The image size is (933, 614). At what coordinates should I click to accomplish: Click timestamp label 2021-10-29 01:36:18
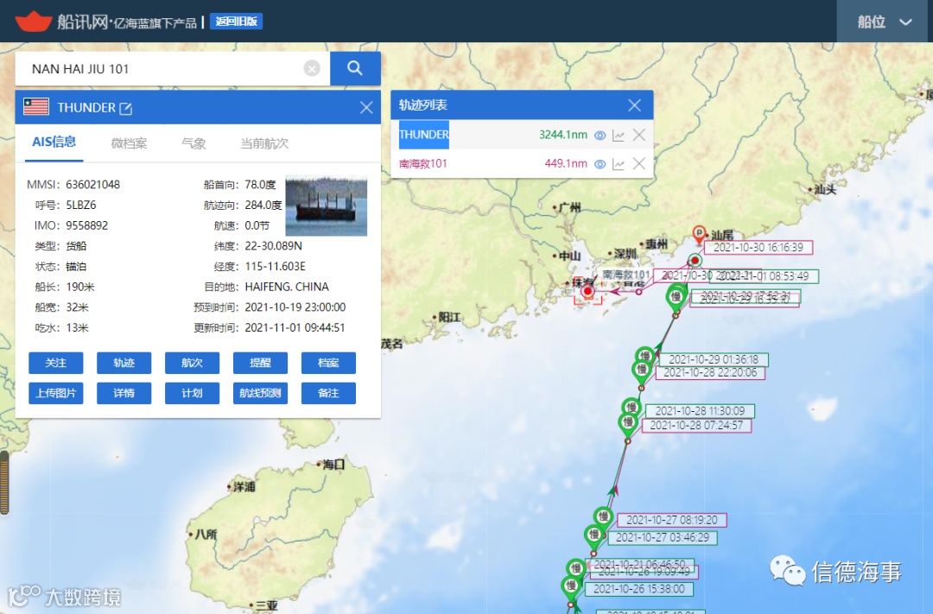pos(714,359)
